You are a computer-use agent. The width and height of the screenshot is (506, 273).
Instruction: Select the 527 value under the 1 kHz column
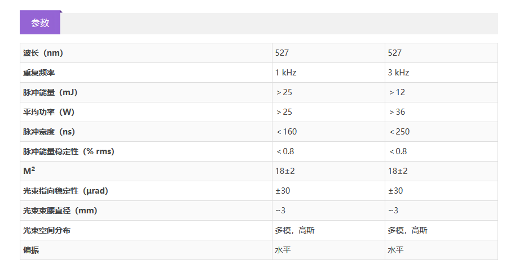point(282,53)
